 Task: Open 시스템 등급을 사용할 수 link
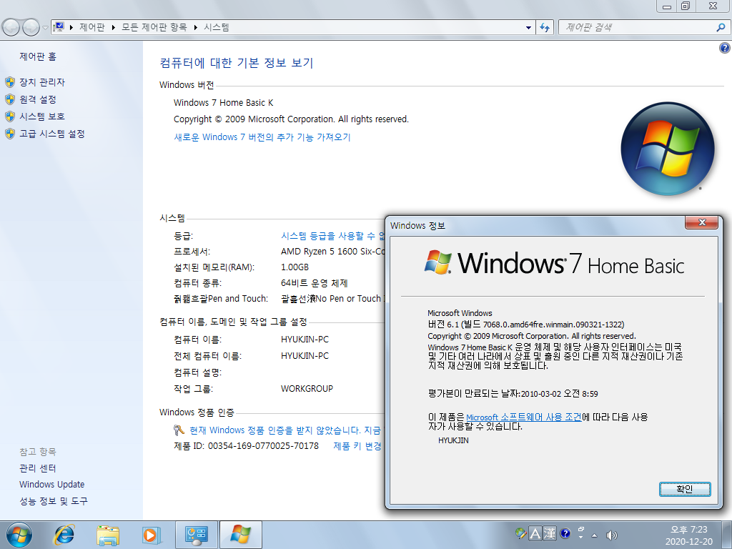click(x=333, y=236)
